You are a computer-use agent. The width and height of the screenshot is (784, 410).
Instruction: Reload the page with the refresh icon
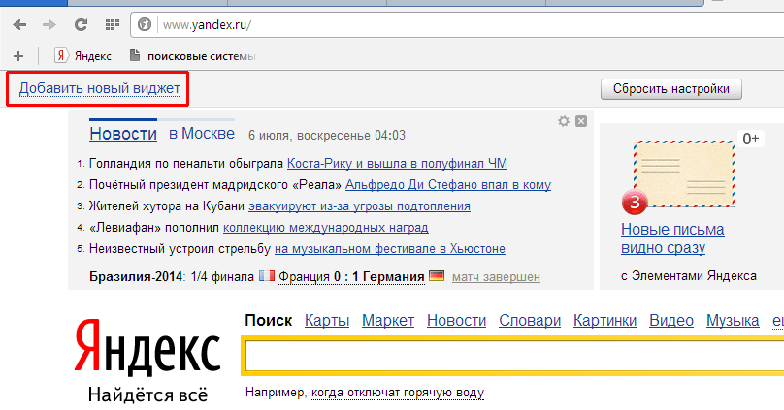tap(81, 24)
